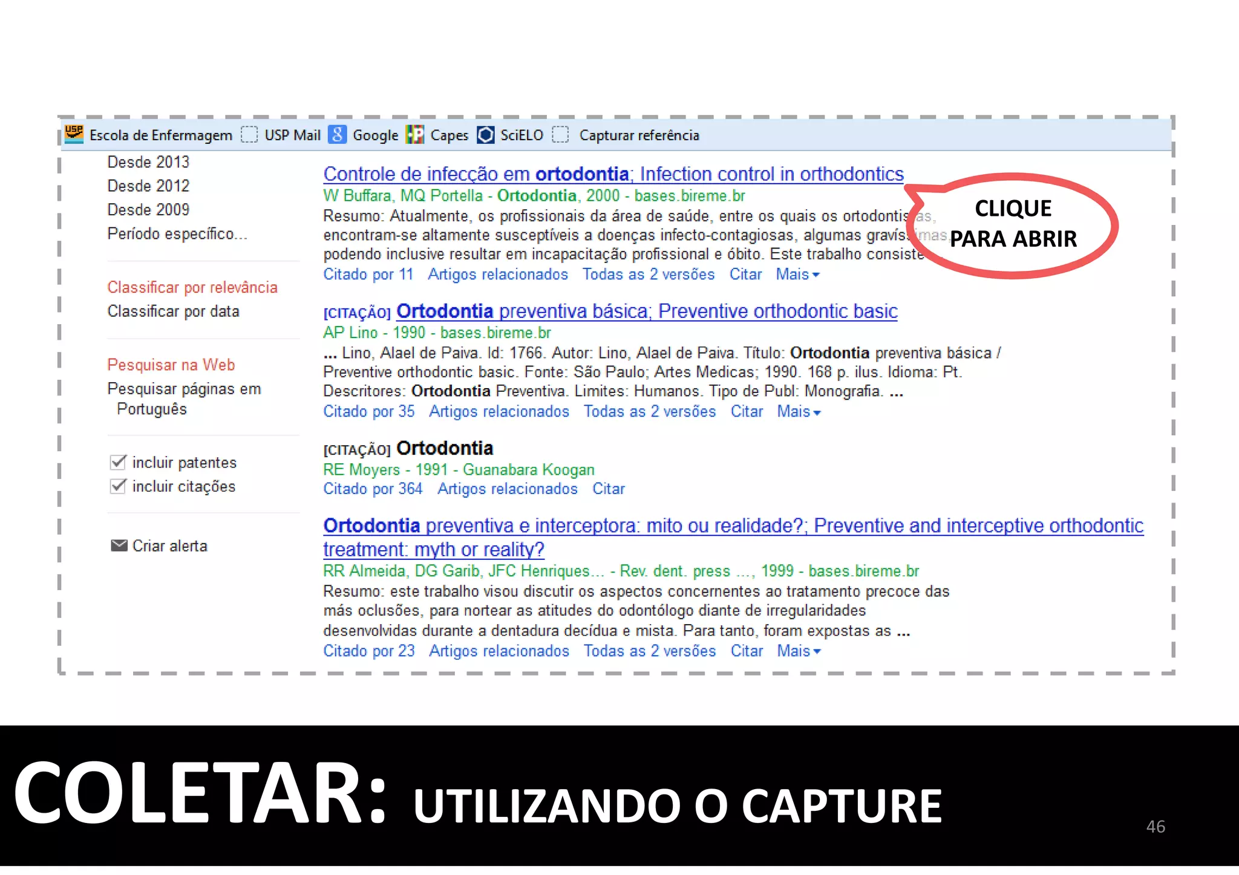Toggle the incluir citações checkbox
The image size is (1239, 875).
(x=119, y=486)
